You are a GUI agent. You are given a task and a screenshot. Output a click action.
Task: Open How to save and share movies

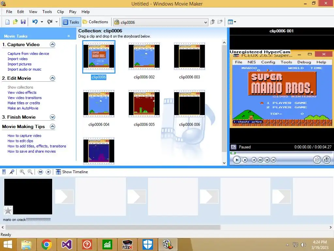[x=32, y=151]
